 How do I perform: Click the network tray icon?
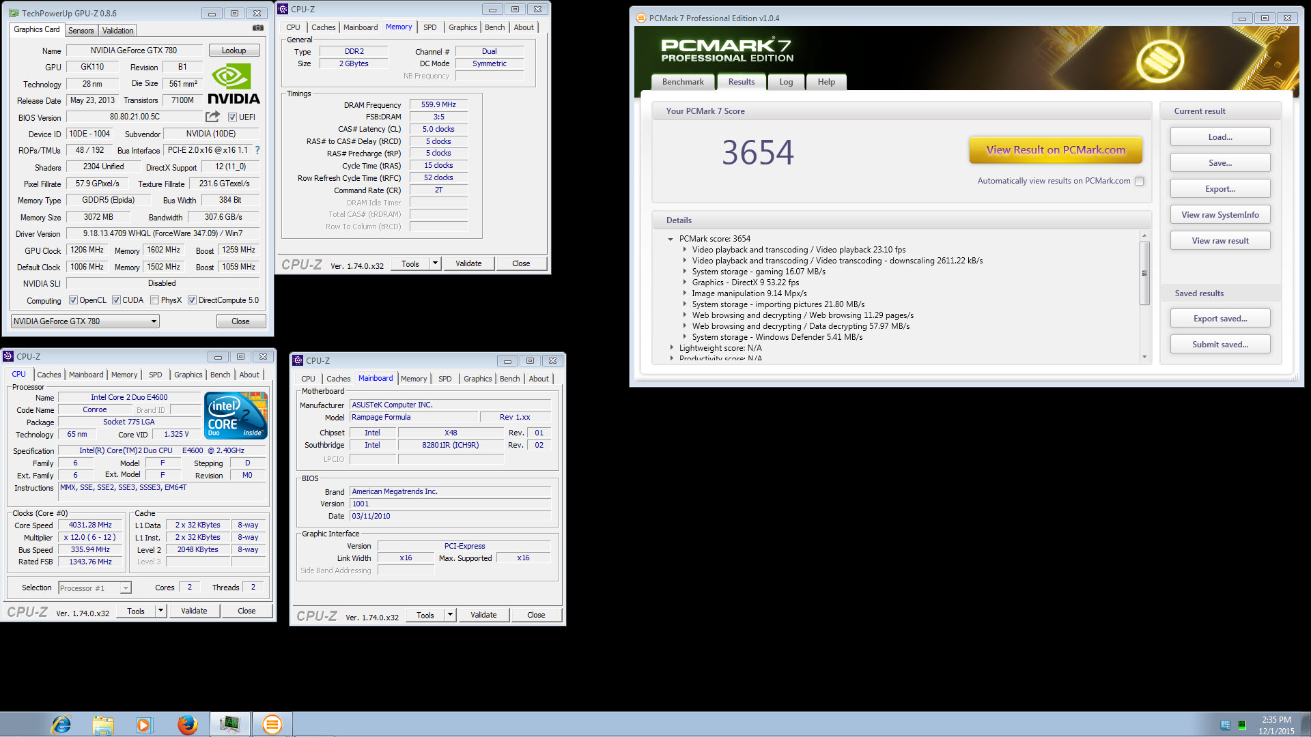(1226, 725)
